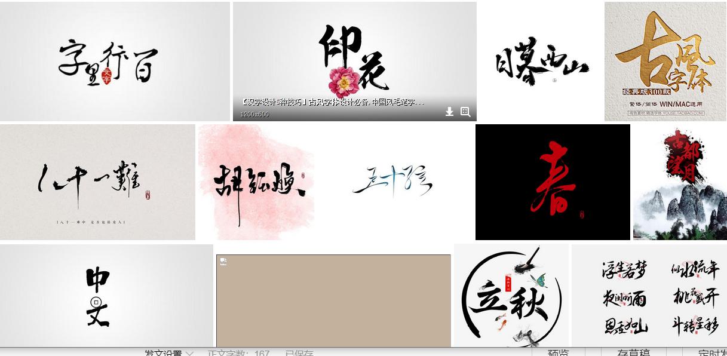
Task: Click the download icon on the 印花 image
Action: tap(449, 111)
